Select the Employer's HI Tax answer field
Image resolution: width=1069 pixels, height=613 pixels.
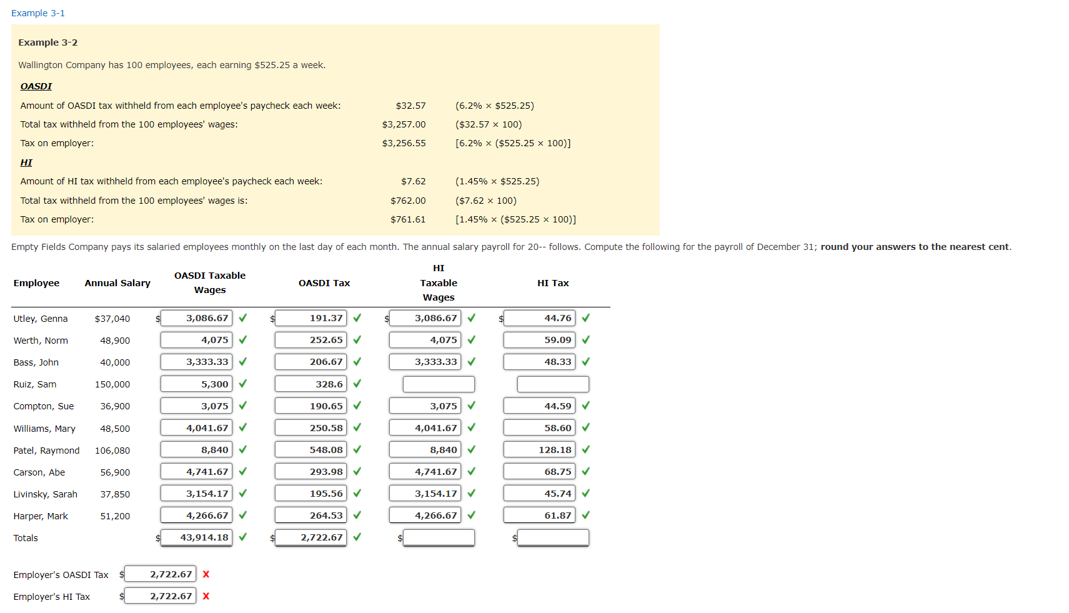click(160, 596)
